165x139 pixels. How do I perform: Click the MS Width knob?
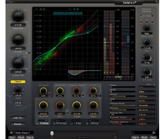click(43, 91)
